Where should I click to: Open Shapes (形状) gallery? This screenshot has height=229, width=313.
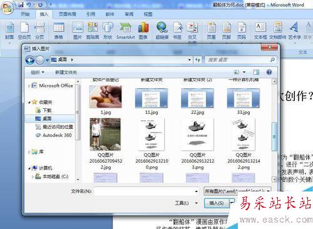108,31
